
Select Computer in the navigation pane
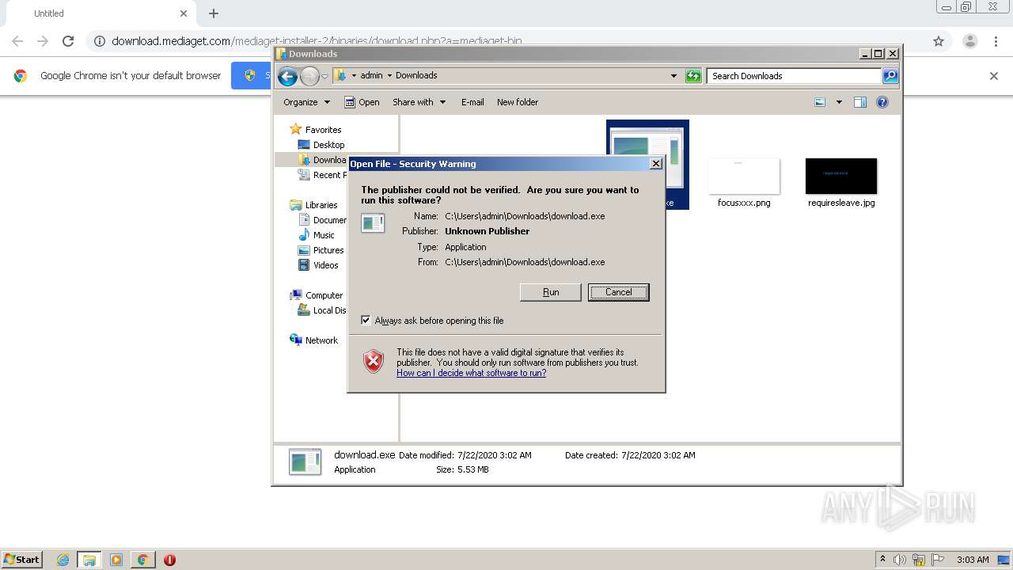coord(317,295)
